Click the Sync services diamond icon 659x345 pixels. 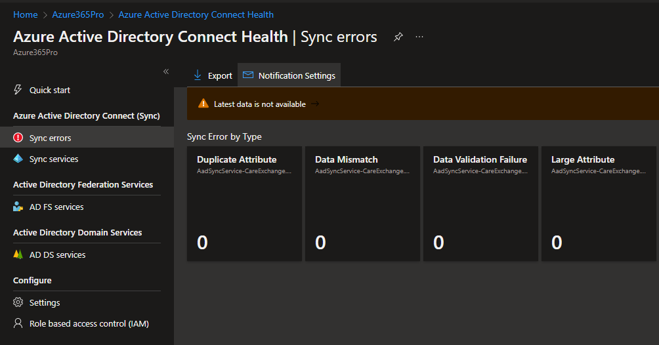click(x=18, y=159)
